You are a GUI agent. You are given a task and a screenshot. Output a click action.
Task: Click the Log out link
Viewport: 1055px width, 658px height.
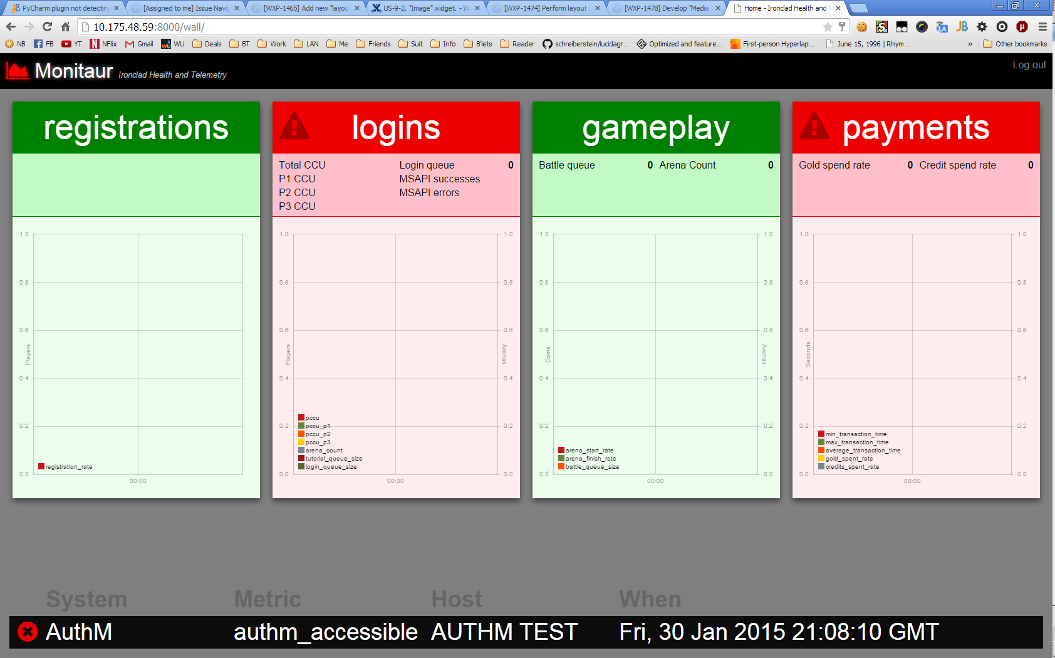[x=1029, y=65]
